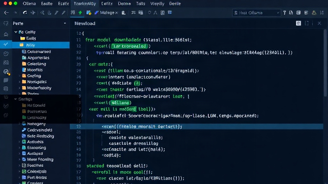Image resolution: width=328 pixels, height=184 pixels.
Task: Click the editor vertical scrollbar
Action: (x=325, y=63)
